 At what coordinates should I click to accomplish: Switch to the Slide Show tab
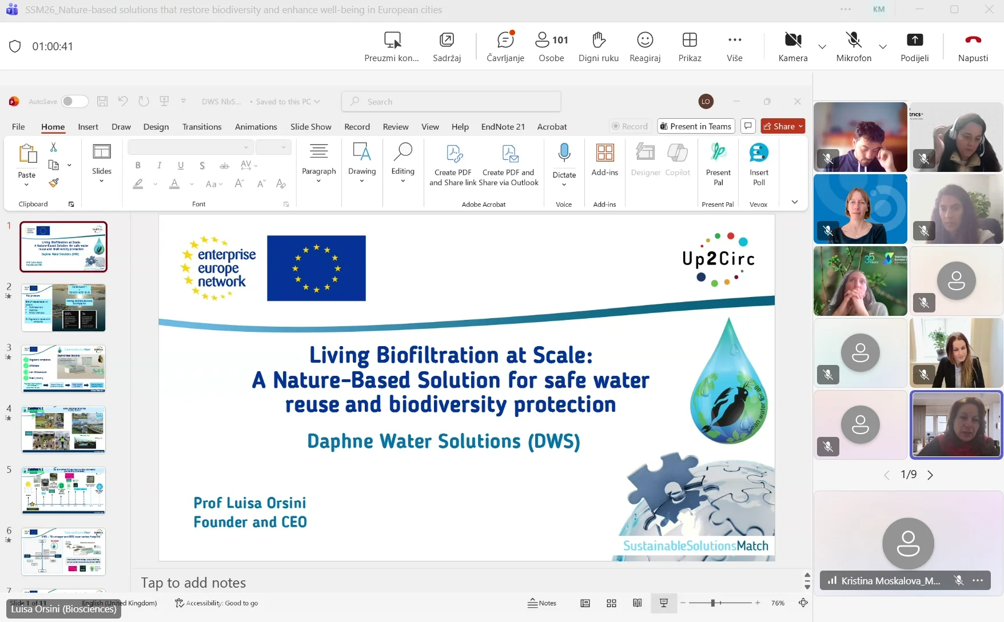click(310, 127)
